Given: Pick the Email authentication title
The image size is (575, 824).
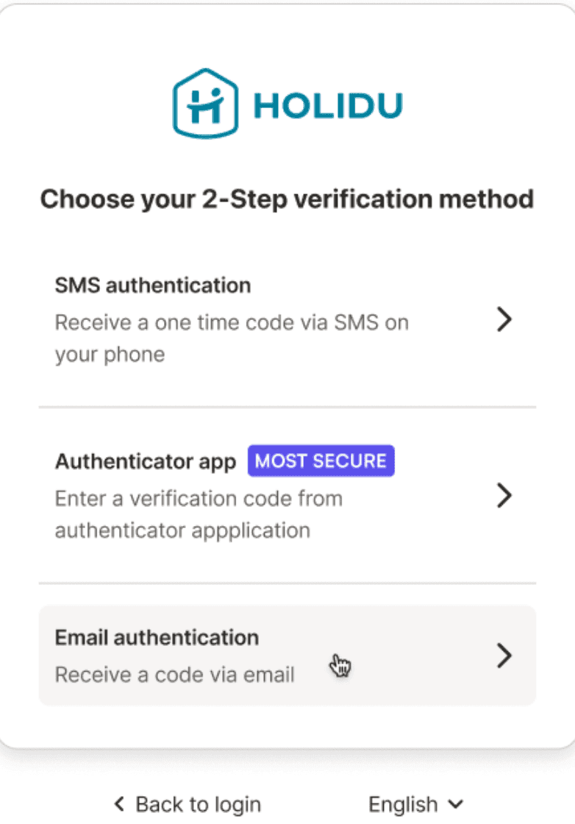Looking at the screenshot, I should click(x=157, y=637).
